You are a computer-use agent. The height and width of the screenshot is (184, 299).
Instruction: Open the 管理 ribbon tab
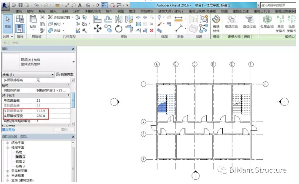[132, 11]
